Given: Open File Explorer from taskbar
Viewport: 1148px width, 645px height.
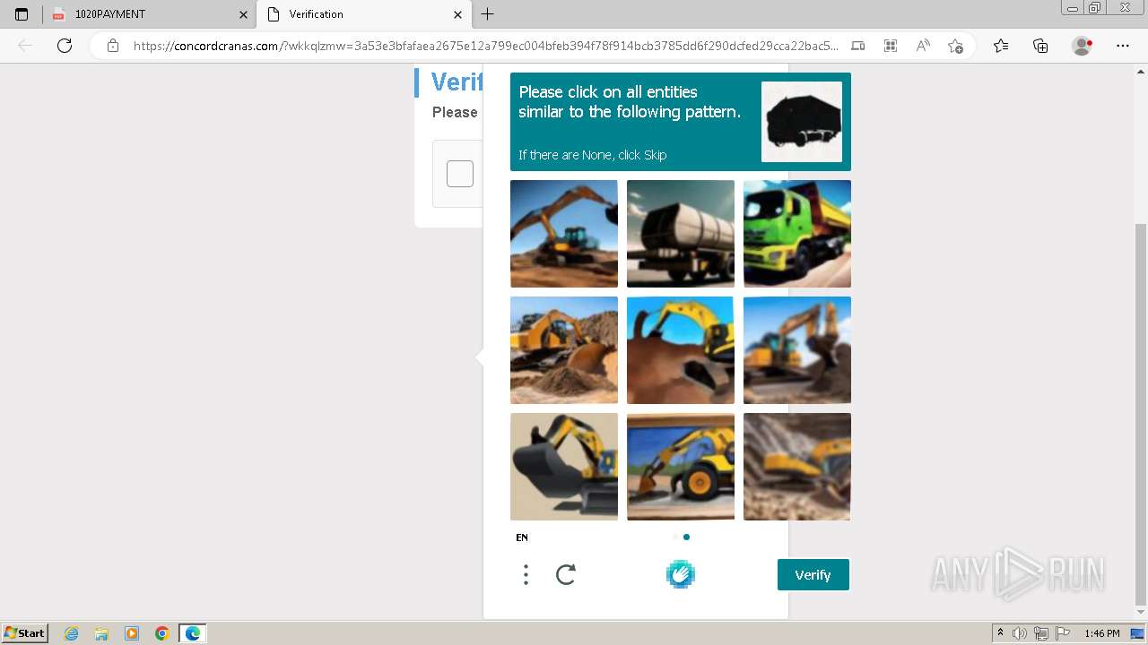Looking at the screenshot, I should click(x=101, y=633).
